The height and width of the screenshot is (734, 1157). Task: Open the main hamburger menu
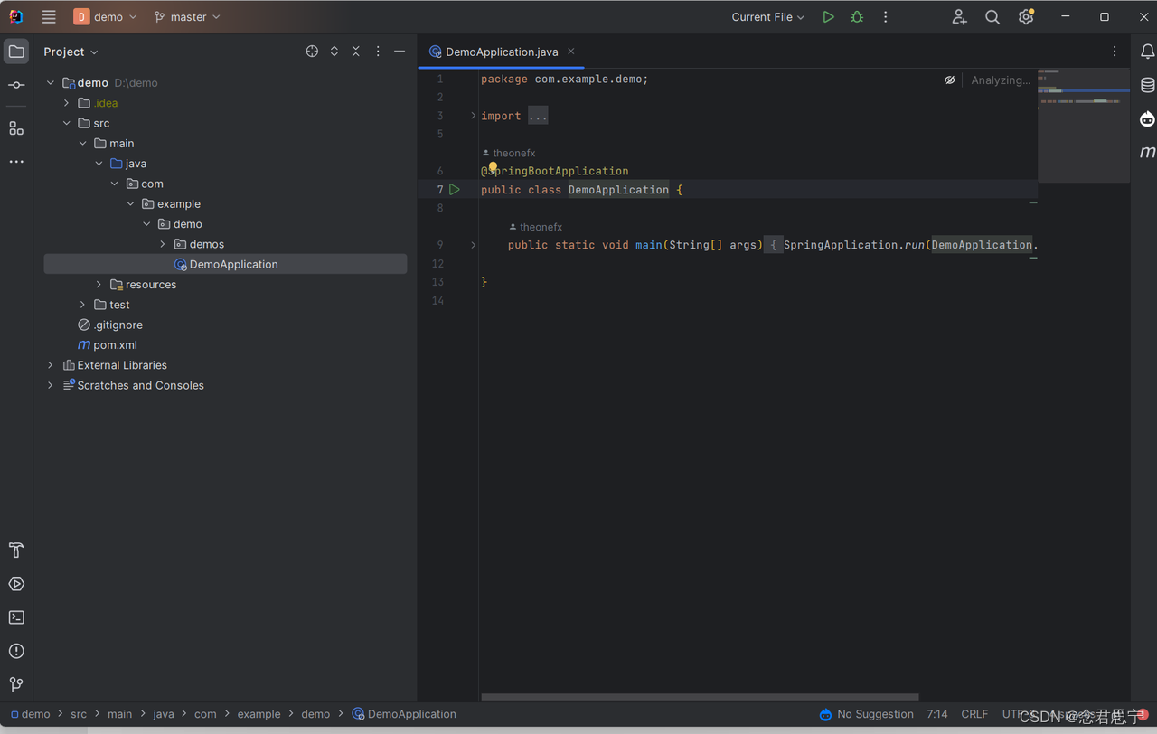click(x=49, y=17)
